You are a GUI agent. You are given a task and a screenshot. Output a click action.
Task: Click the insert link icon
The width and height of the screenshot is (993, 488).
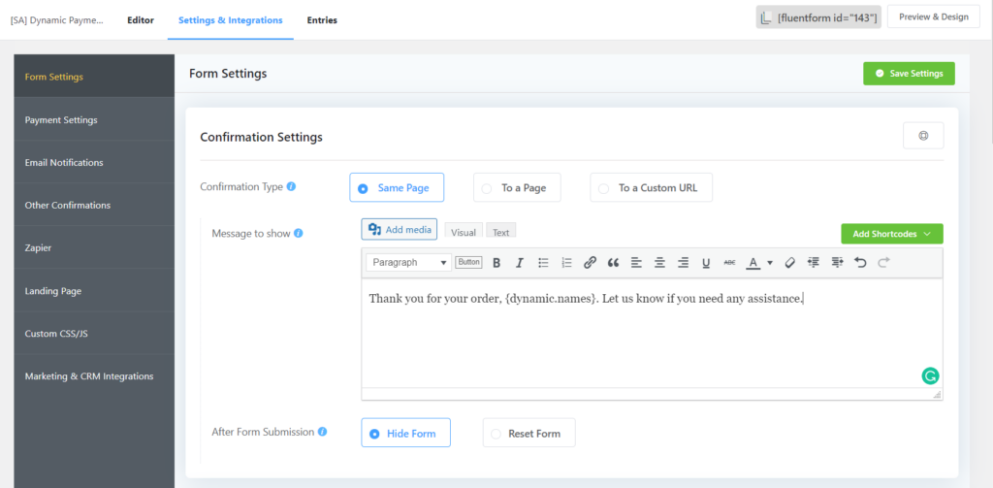590,262
